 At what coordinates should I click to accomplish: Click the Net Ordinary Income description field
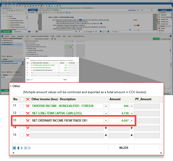[x=67, y=121]
